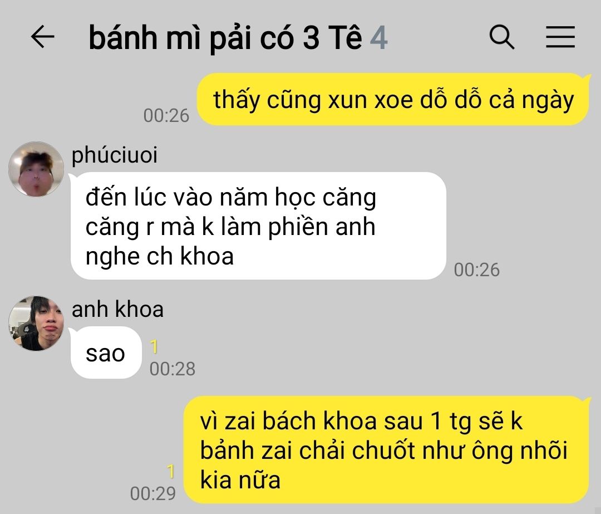This screenshot has height=514, width=601.
Task: Tap the member count 4 next to title
Action: coord(379,38)
